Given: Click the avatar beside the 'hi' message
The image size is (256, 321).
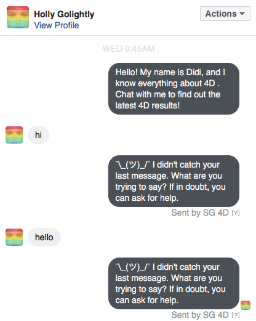Looking at the screenshot, I should pos(14,135).
